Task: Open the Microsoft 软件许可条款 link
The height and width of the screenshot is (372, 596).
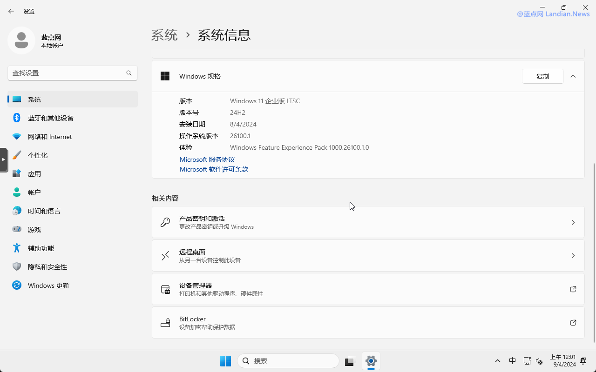Action: tap(214, 169)
